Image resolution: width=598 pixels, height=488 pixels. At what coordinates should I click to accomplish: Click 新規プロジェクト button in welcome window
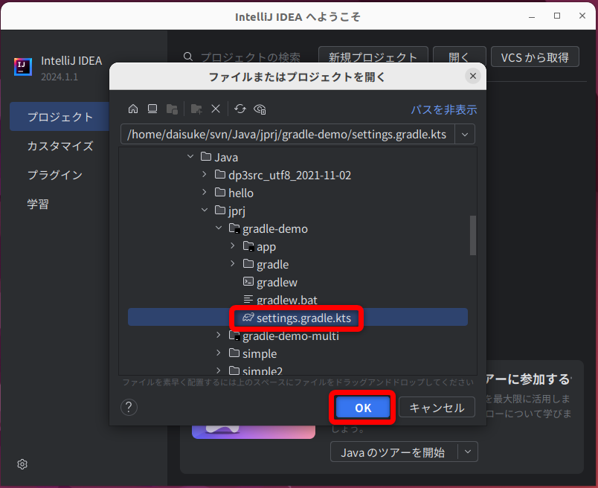coord(373,57)
